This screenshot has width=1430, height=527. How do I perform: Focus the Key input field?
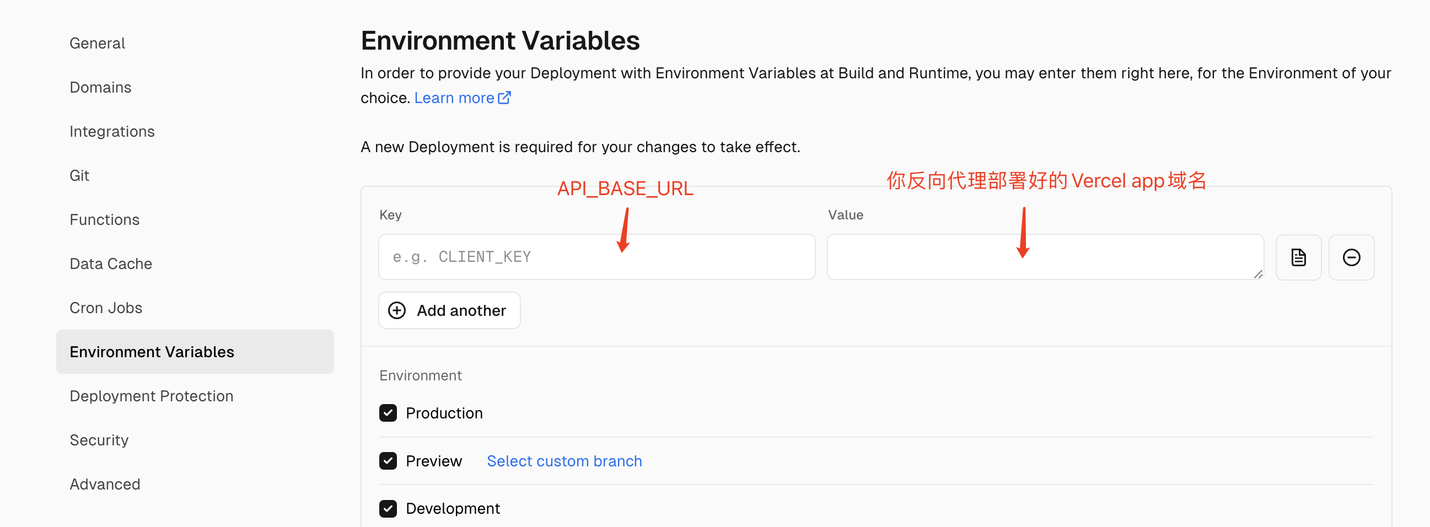coord(597,256)
